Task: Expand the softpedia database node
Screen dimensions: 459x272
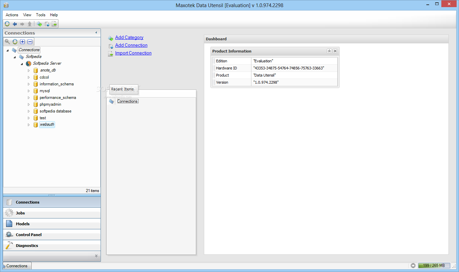Action: (29, 111)
